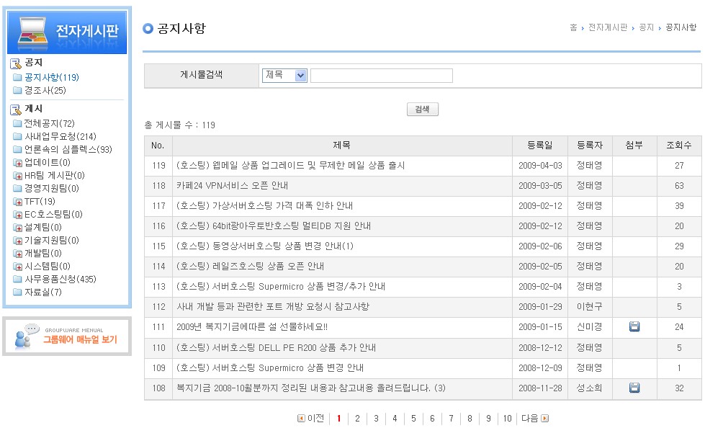
Task: Go to page 3
Action: (377, 419)
